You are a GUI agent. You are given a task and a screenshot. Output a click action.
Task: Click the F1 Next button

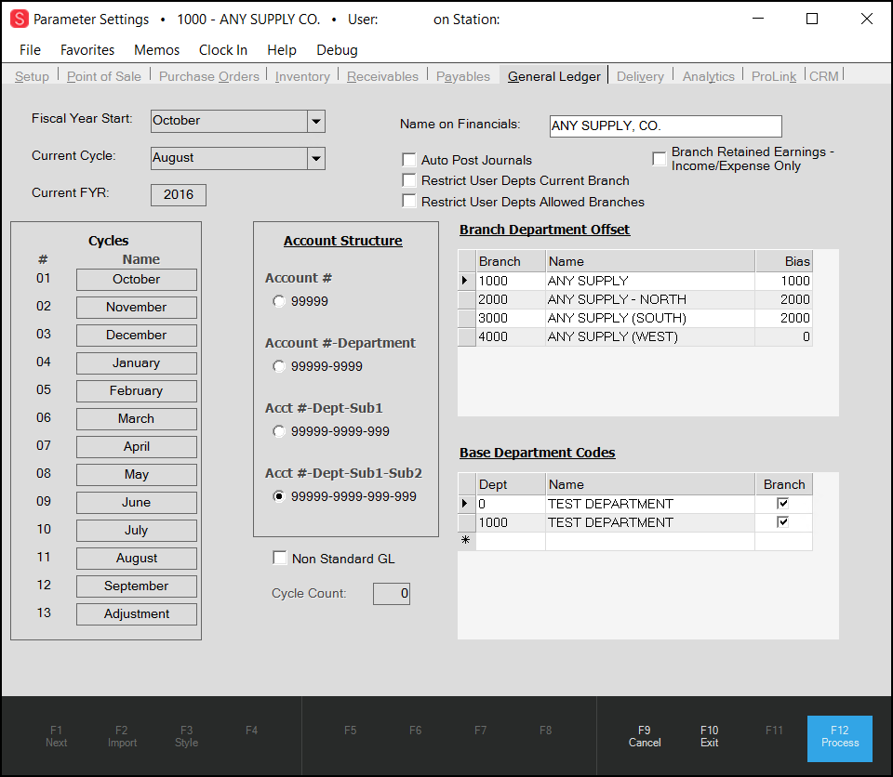click(x=57, y=737)
